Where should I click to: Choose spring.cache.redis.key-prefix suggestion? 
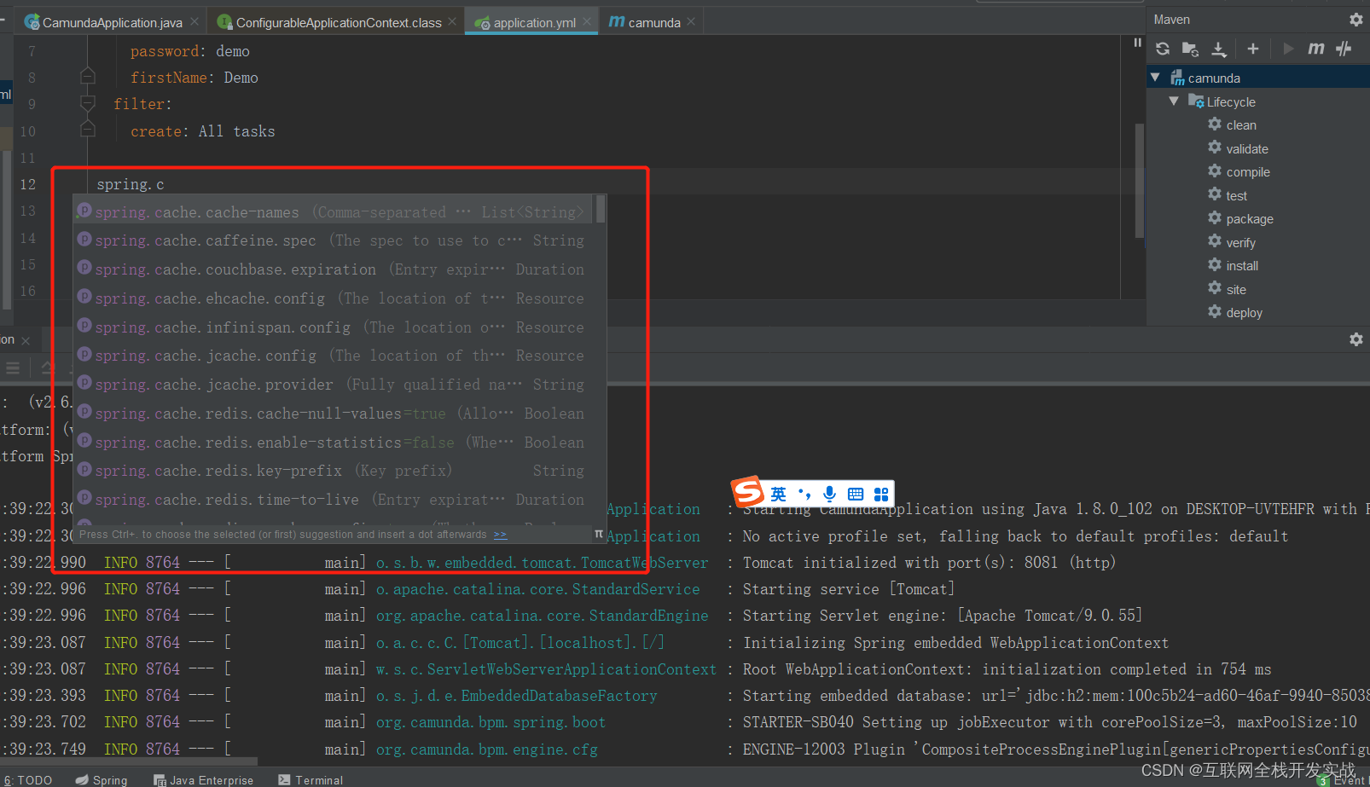pos(334,471)
